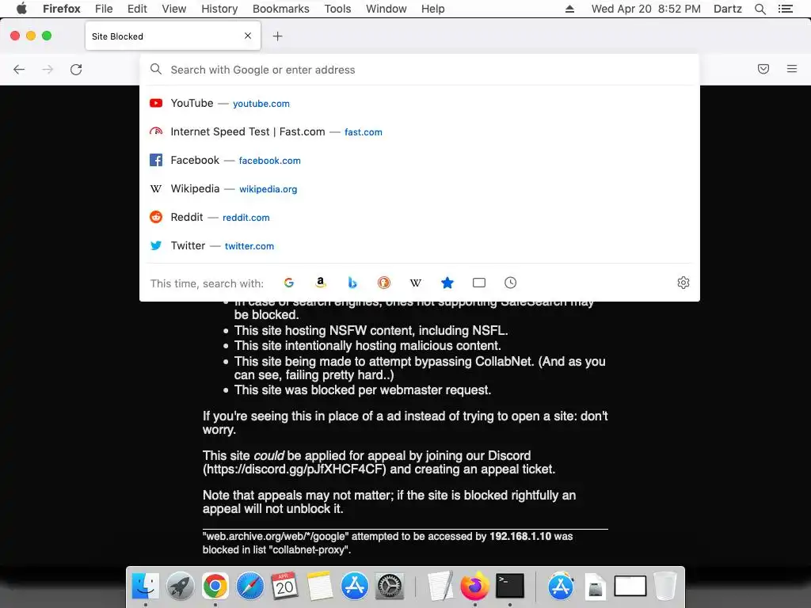The image size is (811, 608).
Task: Open the Trash in the Dock
Action: [x=665, y=586]
